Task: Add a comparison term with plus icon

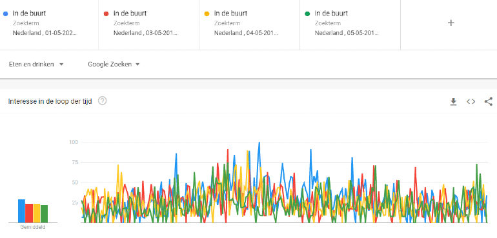Action: click(451, 23)
